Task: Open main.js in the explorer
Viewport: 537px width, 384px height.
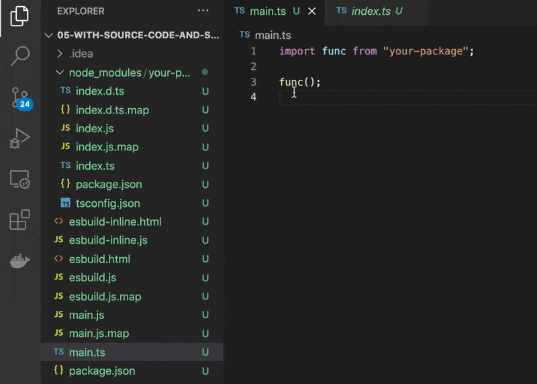Action: (132, 315)
